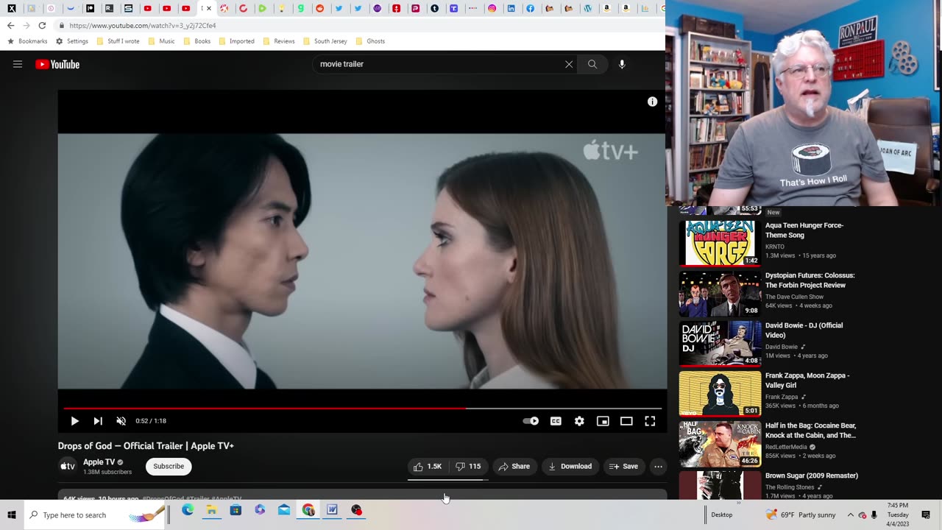Screen dimensions: 942x530
Task: Open Dystopian Futures: Colossus video title
Action: coord(810,280)
